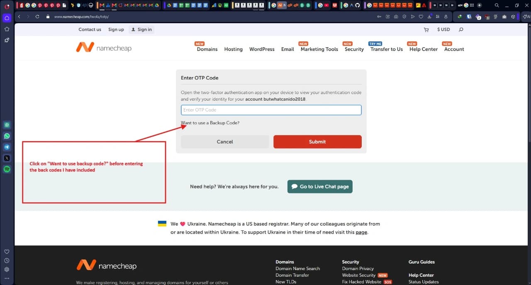Take a snapshot with camera toolbar icon
Screen dimensions: 531x285
396,17
